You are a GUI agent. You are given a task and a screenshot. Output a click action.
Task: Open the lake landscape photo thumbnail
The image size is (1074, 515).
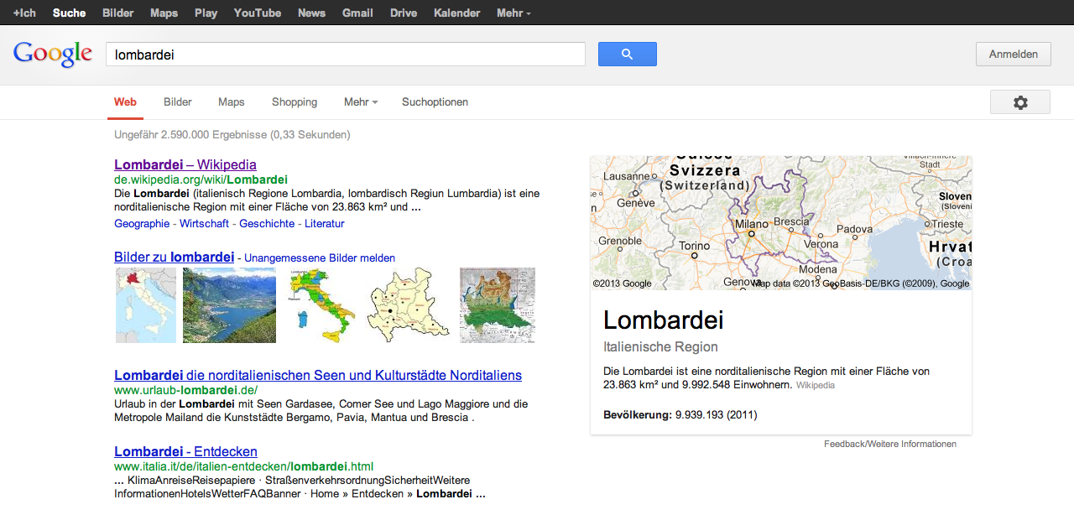tap(229, 305)
